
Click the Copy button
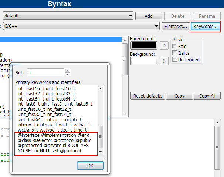click(180, 96)
